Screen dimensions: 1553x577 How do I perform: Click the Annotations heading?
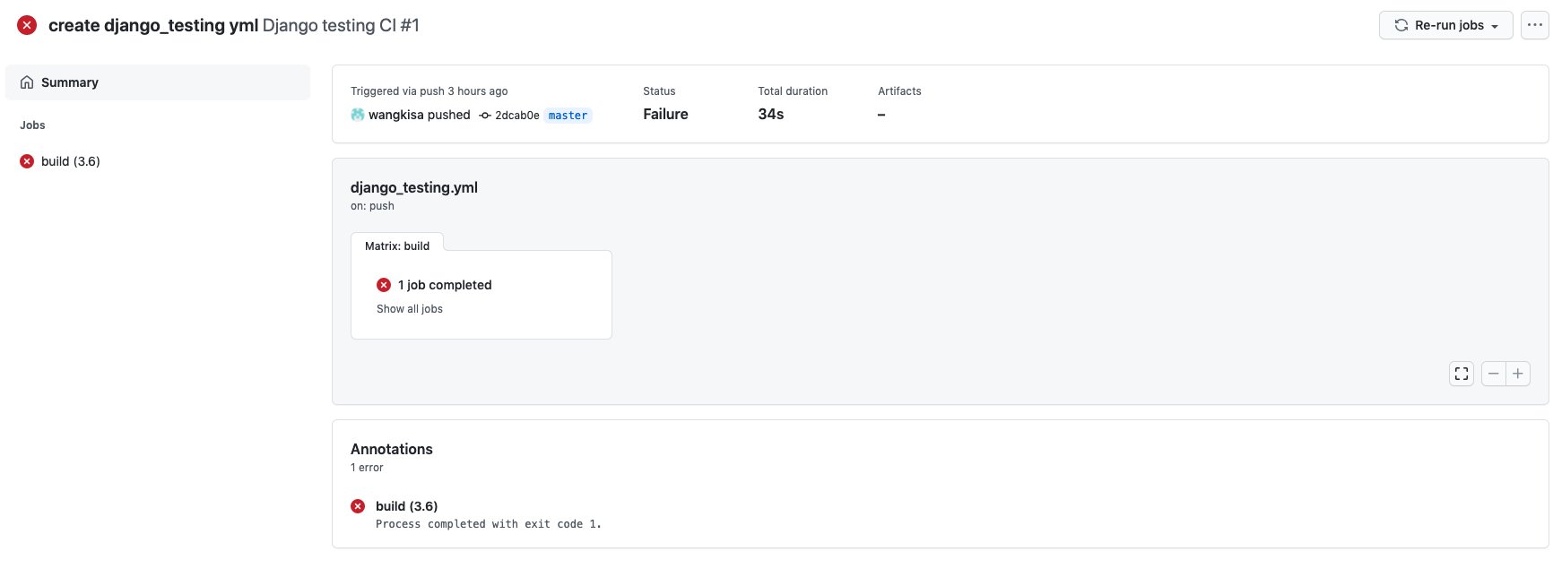(x=392, y=449)
